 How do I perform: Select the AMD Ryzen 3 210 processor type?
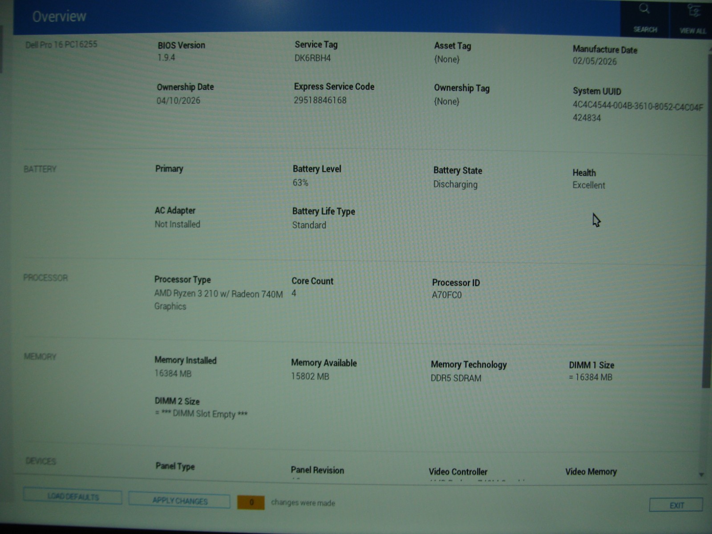pos(218,300)
